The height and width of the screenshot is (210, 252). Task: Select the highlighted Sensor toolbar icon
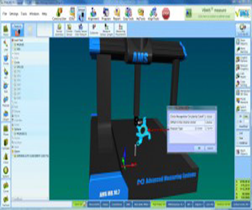81,14
